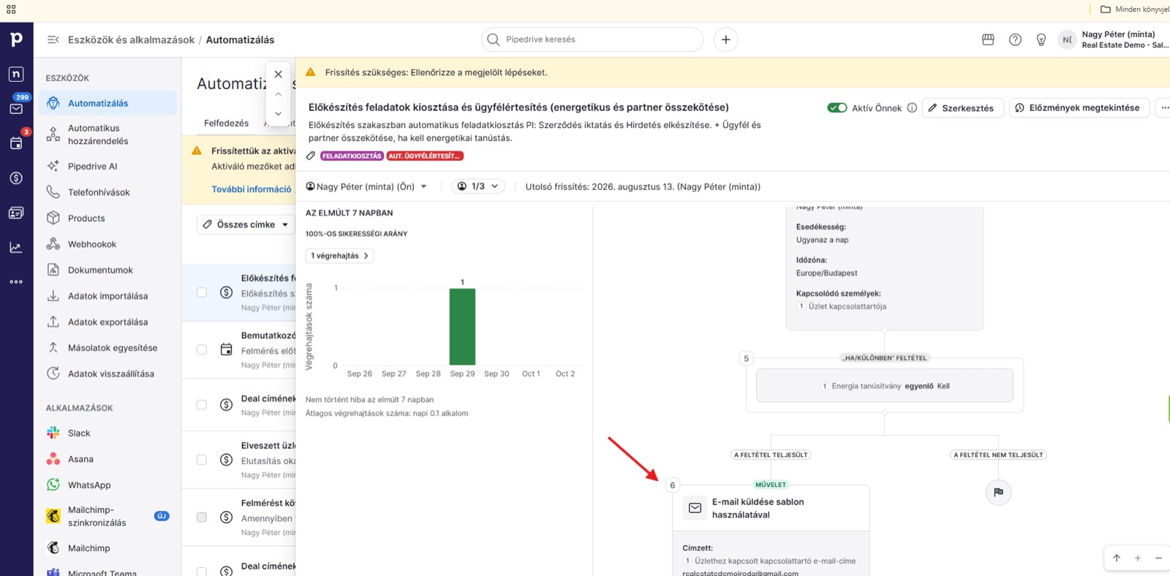Open Automatikus hozzárendelés in sidebar
This screenshot has width=1170, height=576.
[108, 134]
